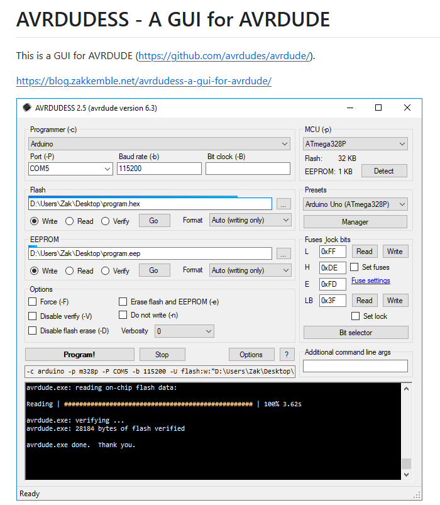This screenshot has height=505, width=440.
Task: Click '28184 bytes of flash verified' console line
Action: 130,429
